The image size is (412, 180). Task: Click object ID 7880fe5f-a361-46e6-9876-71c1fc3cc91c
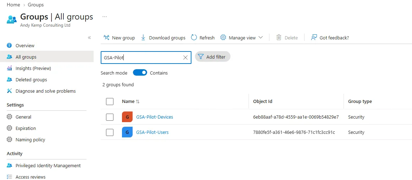click(x=294, y=132)
